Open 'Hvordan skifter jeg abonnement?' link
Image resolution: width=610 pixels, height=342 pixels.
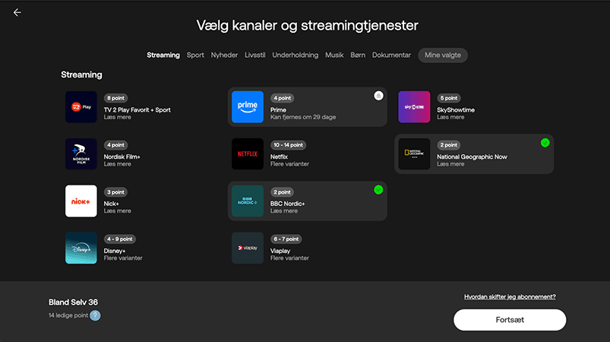(x=510, y=296)
